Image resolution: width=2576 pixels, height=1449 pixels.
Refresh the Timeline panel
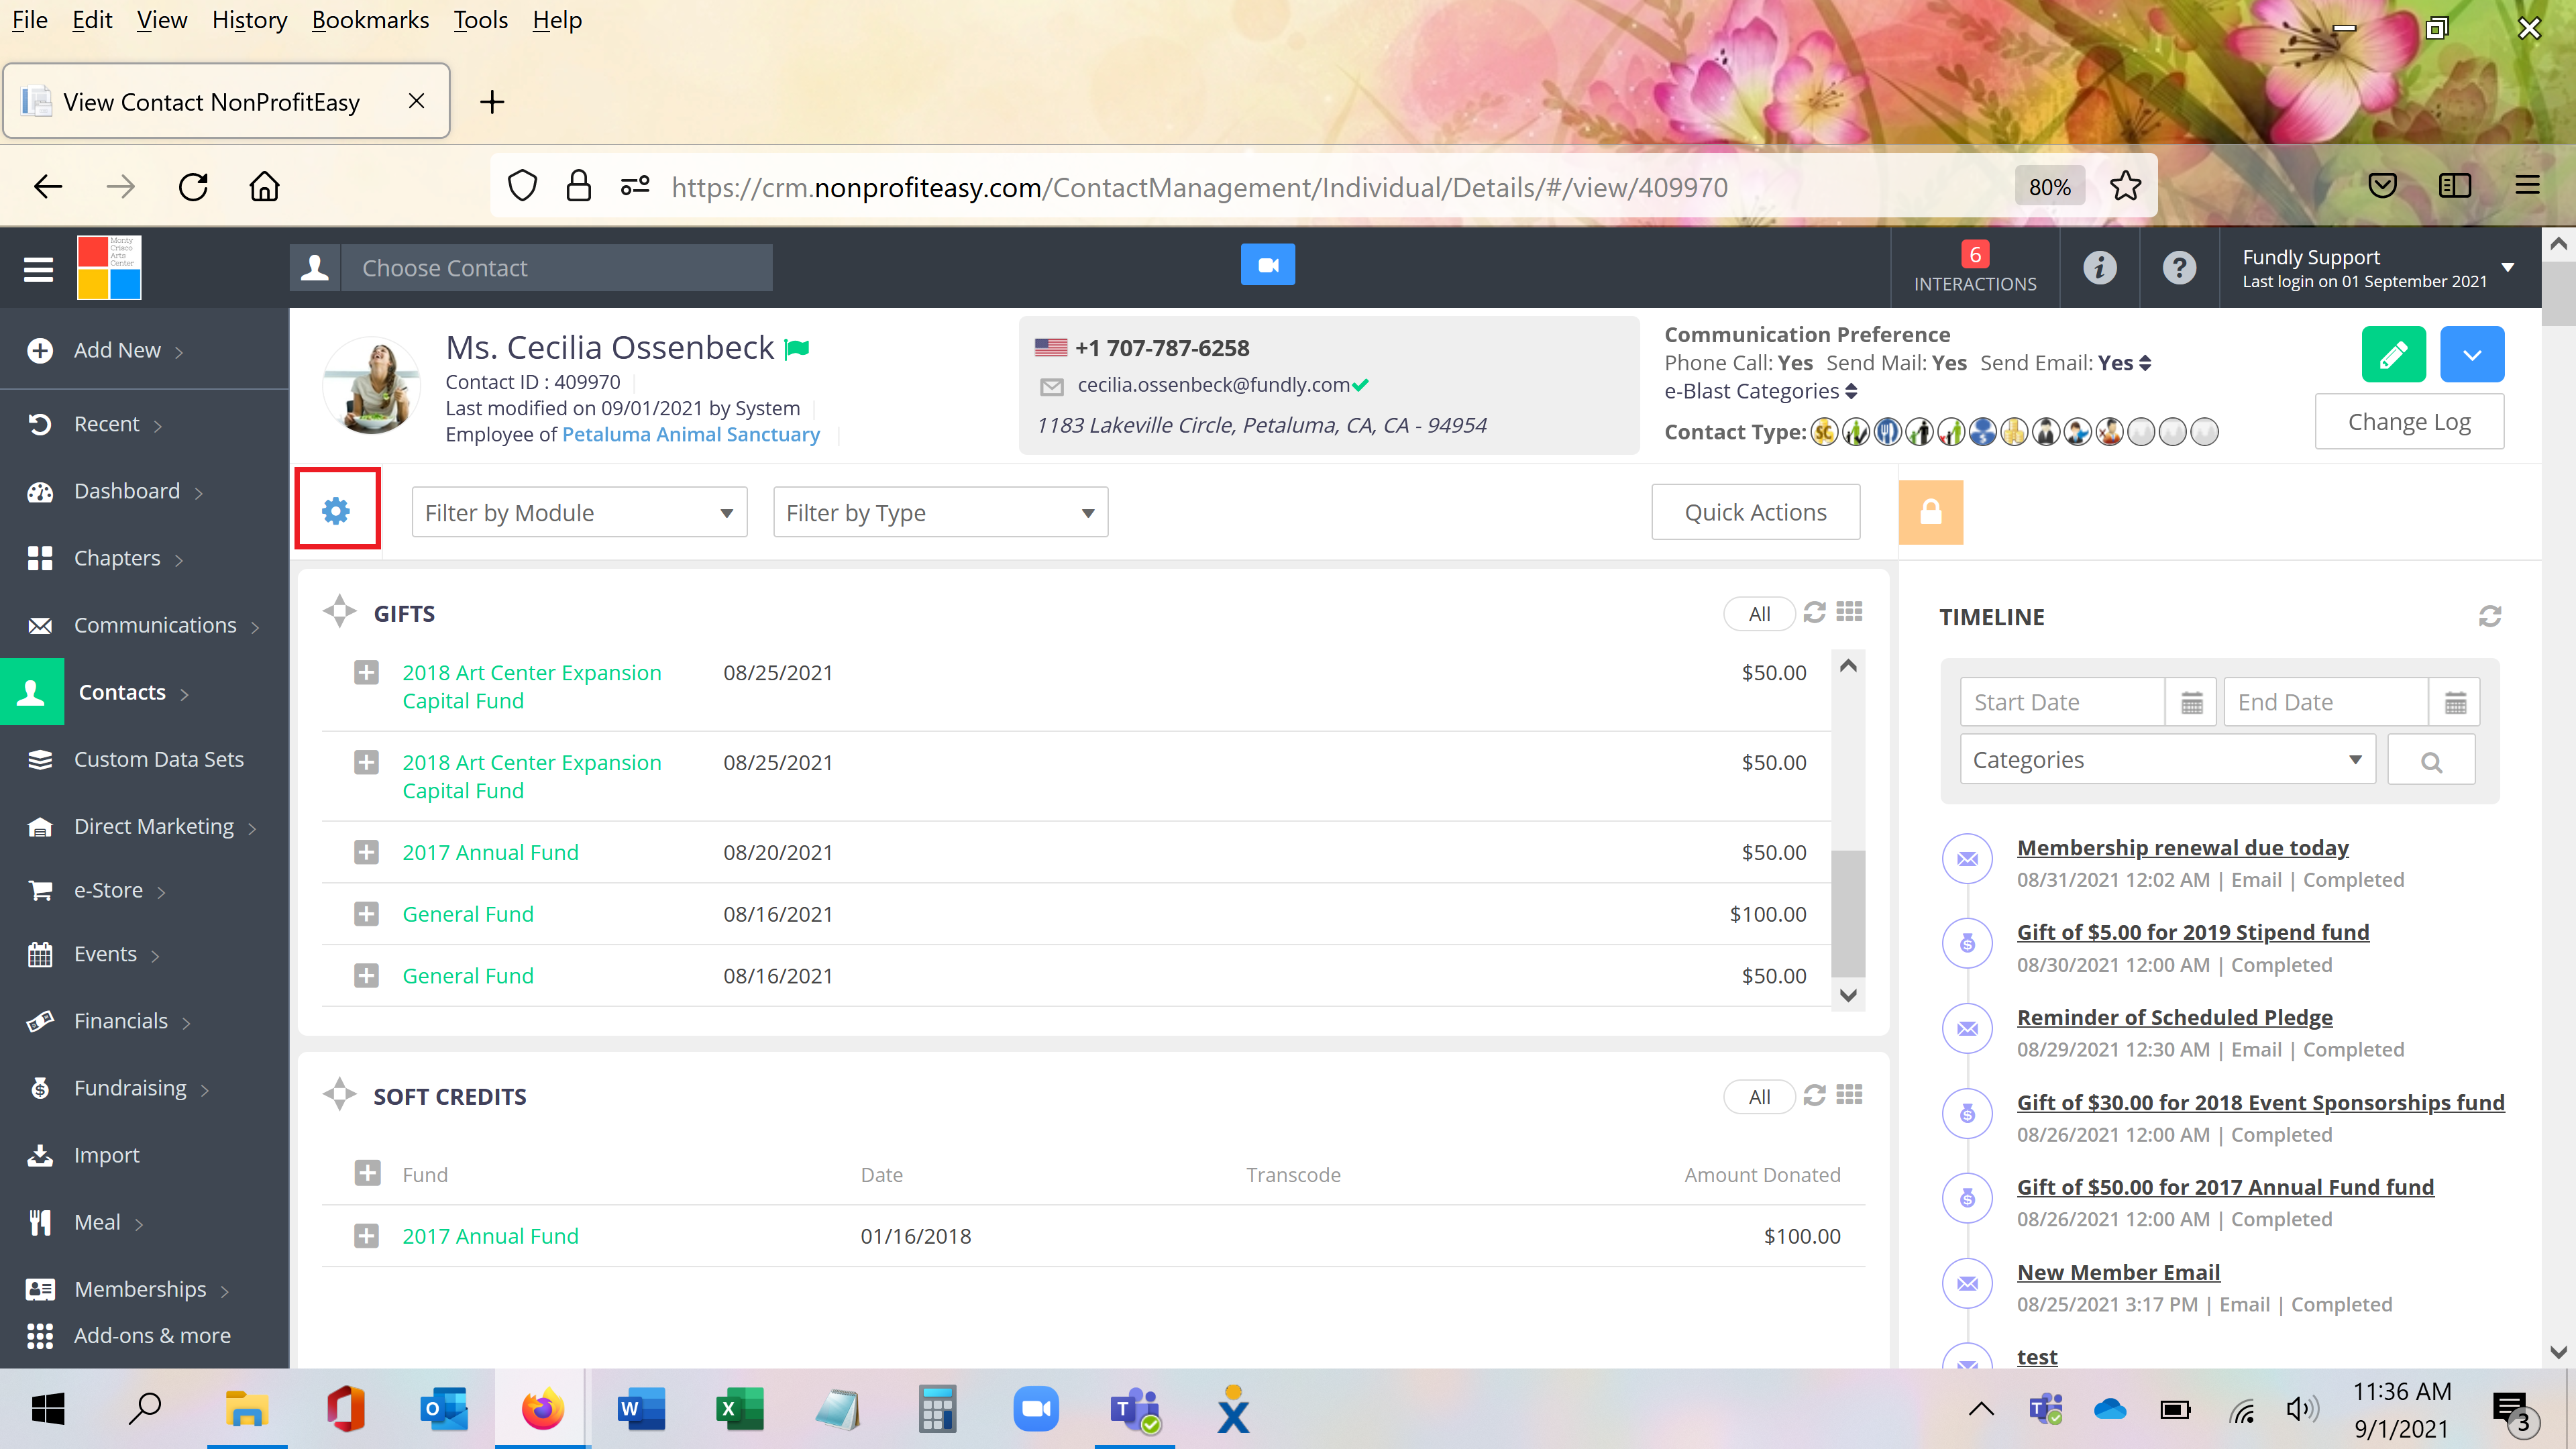tap(2489, 616)
